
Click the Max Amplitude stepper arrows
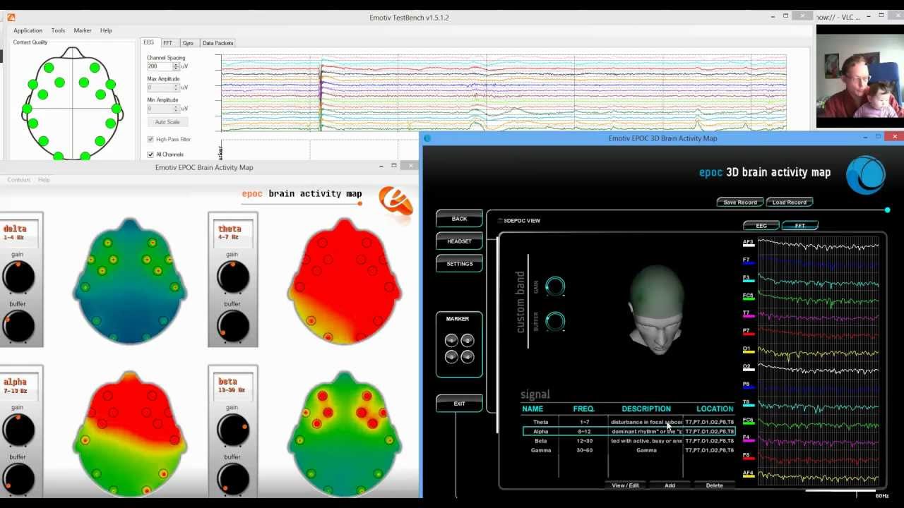pos(176,87)
